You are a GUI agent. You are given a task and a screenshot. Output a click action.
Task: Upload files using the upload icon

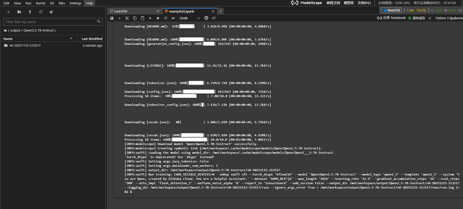[x=30, y=12]
